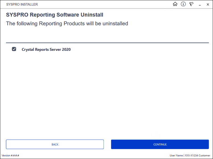Minimize the SYSPRO Installer window
This screenshot has width=213, height=159.
click(x=200, y=5)
